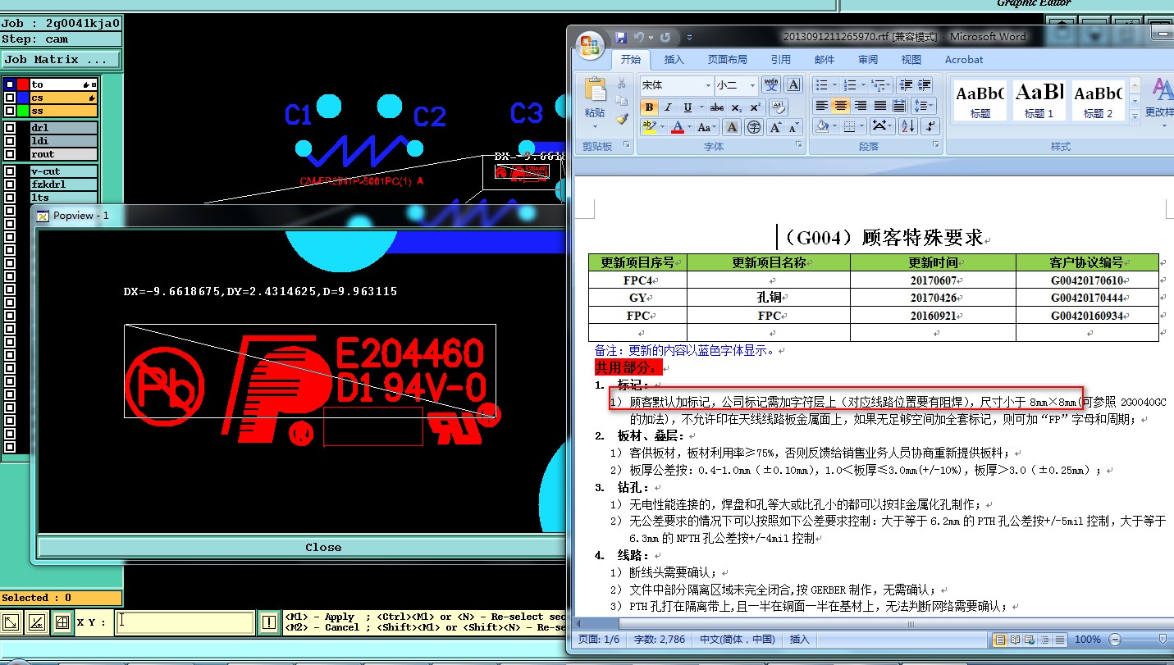Click green color swatch of layer 'ss'
1174x665 pixels.
point(23,111)
